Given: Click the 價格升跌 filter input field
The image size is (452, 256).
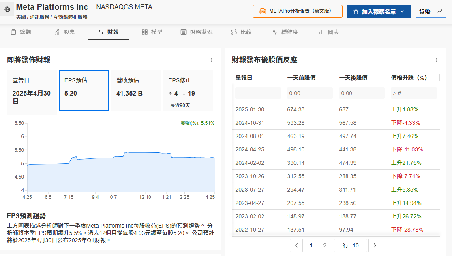Looking at the screenshot, I should 413,93.
